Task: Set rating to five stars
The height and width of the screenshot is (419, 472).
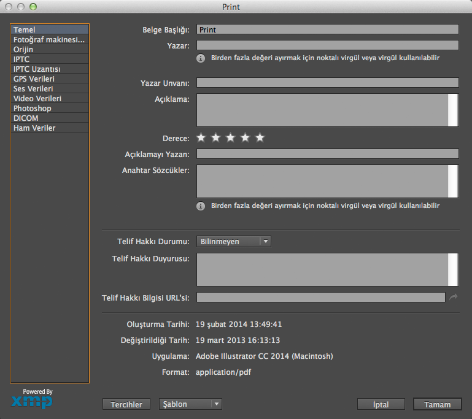Action: coord(260,138)
